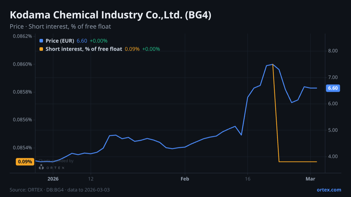The height and width of the screenshot is (197, 351).
Task: Click the source line Source: ORTEX · DB:BG4
Action: tap(60, 190)
